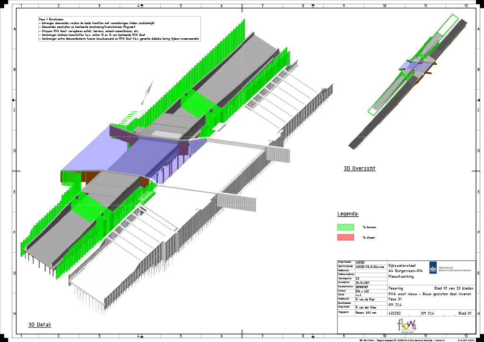The width and height of the screenshot is (484, 342).
Task: Click the format field '594 x 420'
Action: click(x=361, y=291)
